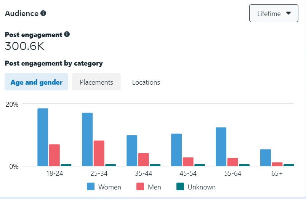Click the red Men legend swatch

tap(141, 187)
